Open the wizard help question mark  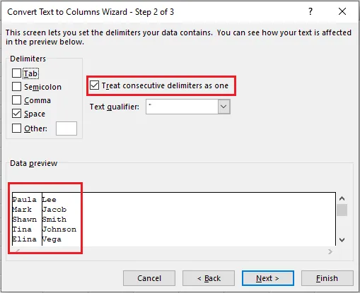coord(310,11)
